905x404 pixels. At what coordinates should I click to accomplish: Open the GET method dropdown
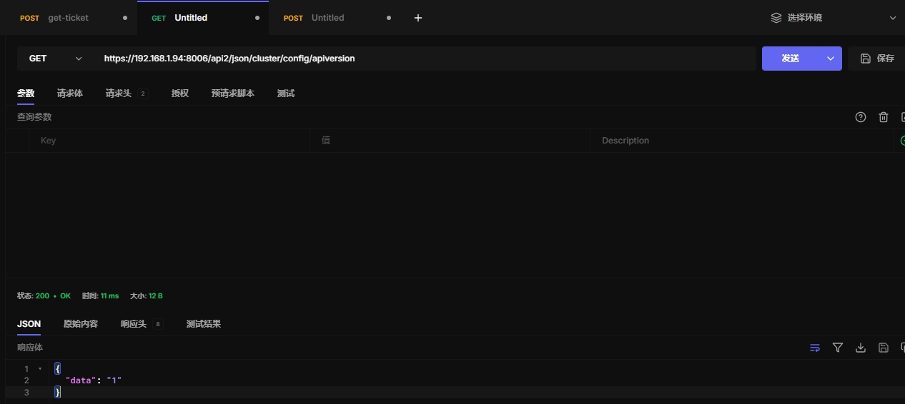(56, 59)
